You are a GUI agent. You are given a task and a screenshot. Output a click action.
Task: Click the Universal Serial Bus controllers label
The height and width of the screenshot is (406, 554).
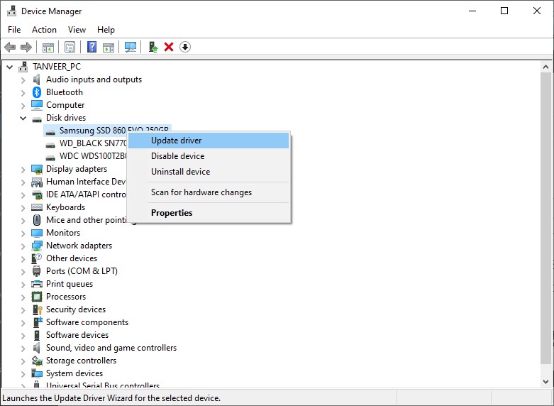(103, 385)
